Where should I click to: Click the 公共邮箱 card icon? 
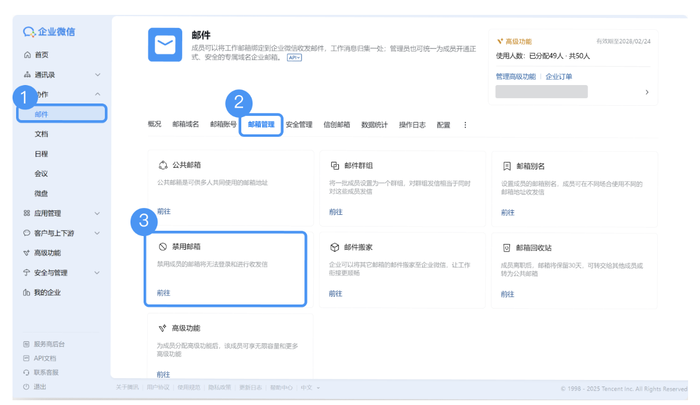(163, 165)
